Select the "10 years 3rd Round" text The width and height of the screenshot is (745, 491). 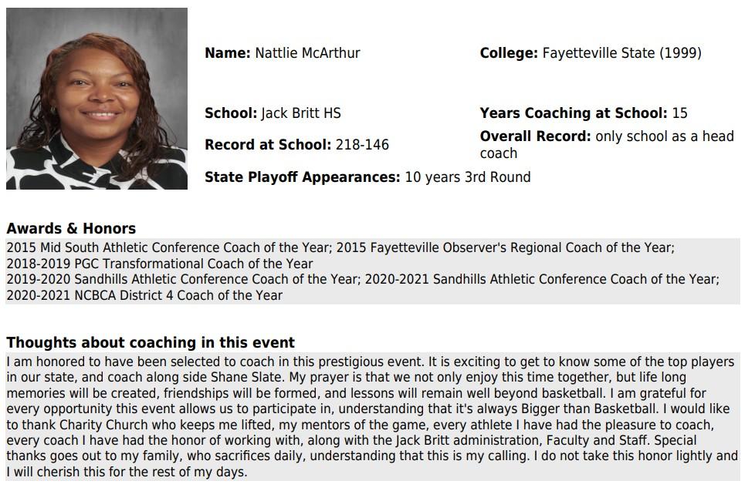467,177
